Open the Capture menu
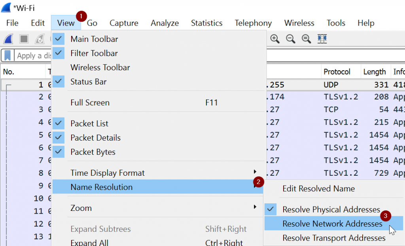 (124, 23)
